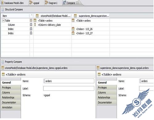Select the <Index> 113_27 entry
This screenshot has width=154, height=120.
(84, 33)
